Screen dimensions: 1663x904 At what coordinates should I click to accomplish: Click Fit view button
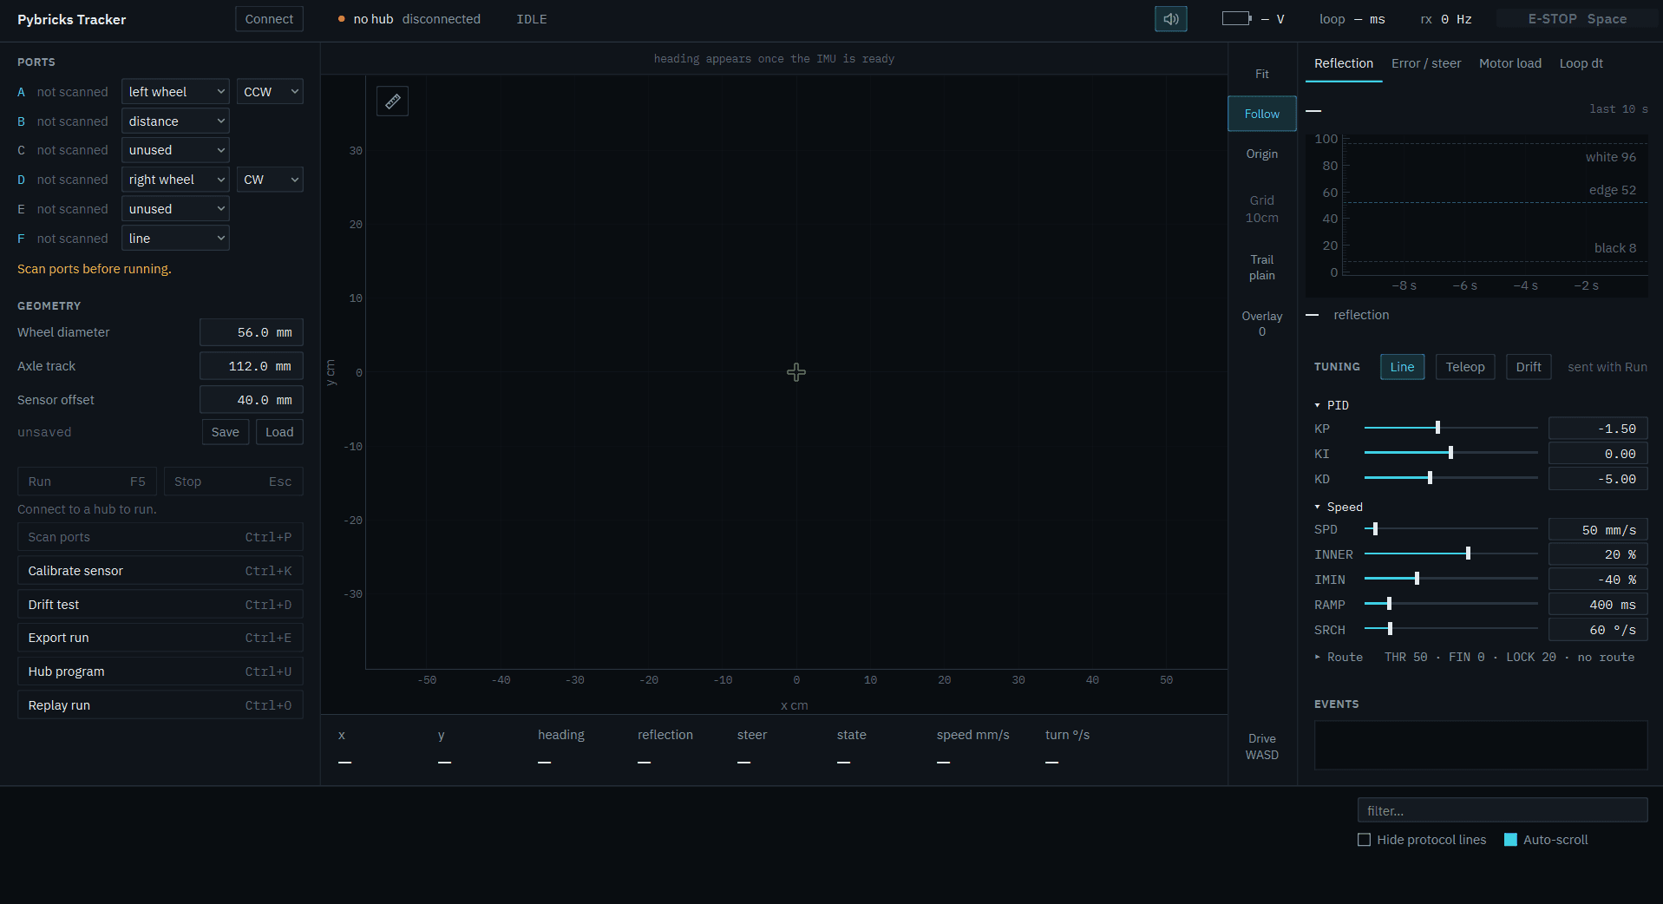click(1262, 75)
